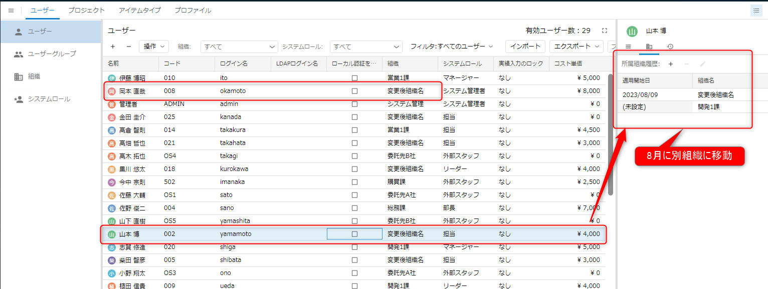Switch to the プロジェクト tab
Image resolution: width=768 pixels, height=289 pixels.
click(x=86, y=10)
